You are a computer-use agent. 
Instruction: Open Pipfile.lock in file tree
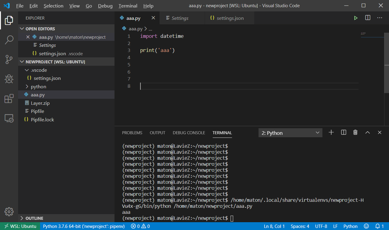(x=66, y=120)
